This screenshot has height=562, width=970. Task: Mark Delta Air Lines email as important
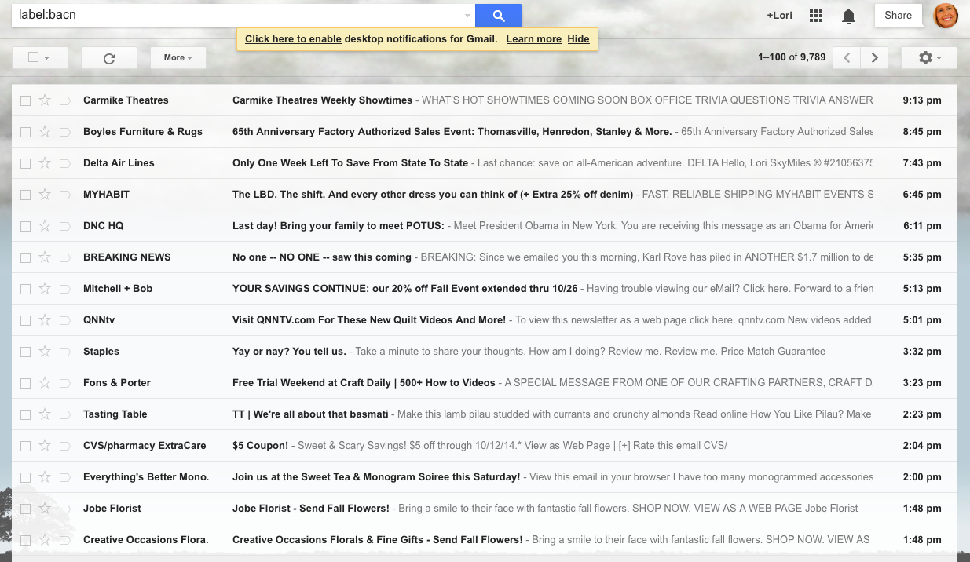[64, 163]
